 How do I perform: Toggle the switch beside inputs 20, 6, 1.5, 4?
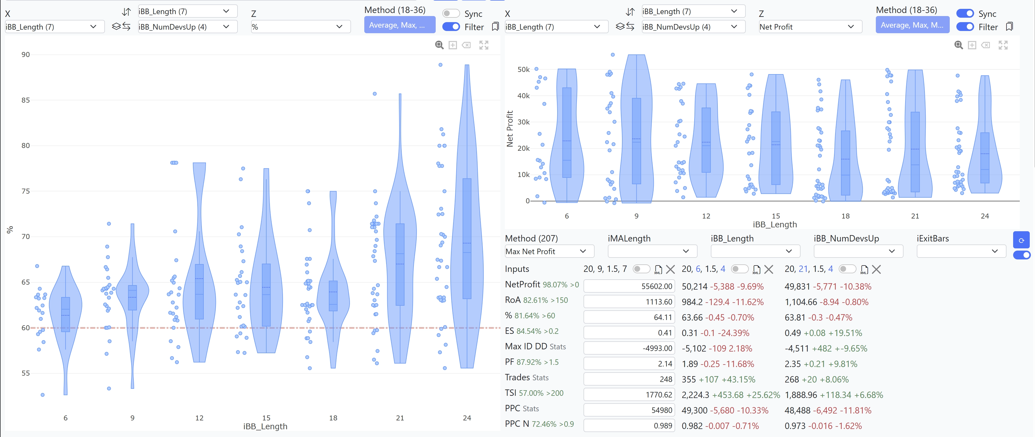[x=740, y=269]
